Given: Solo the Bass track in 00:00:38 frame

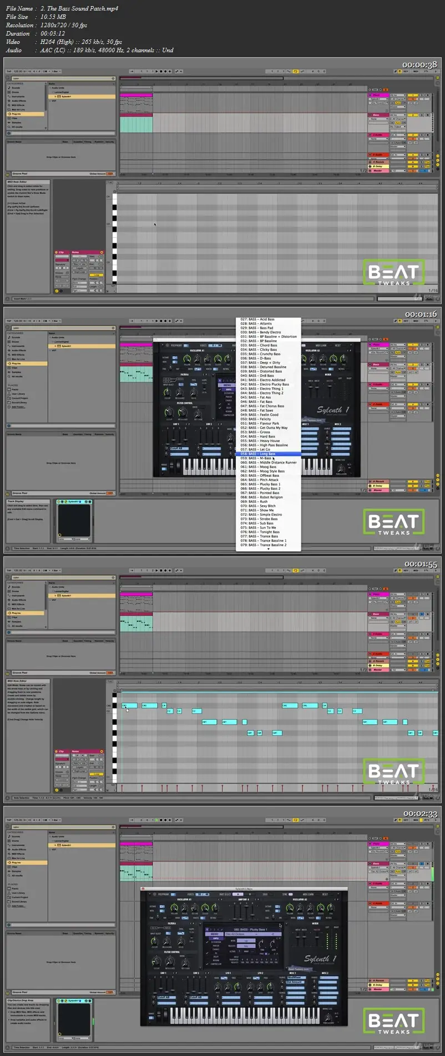Looking at the screenshot, I should (422, 115).
